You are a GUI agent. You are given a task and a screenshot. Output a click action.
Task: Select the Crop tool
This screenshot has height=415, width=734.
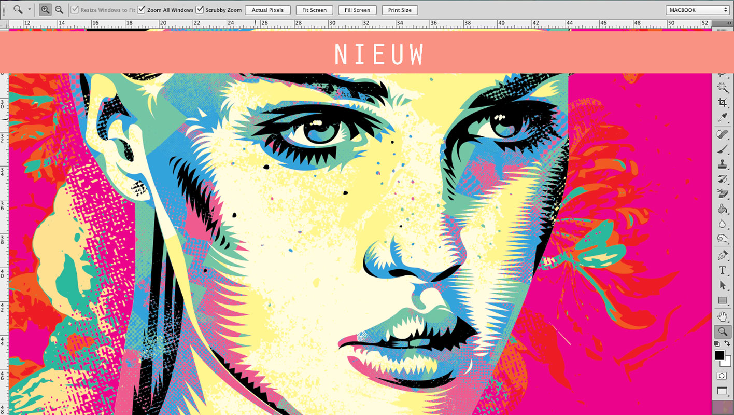pos(722,103)
